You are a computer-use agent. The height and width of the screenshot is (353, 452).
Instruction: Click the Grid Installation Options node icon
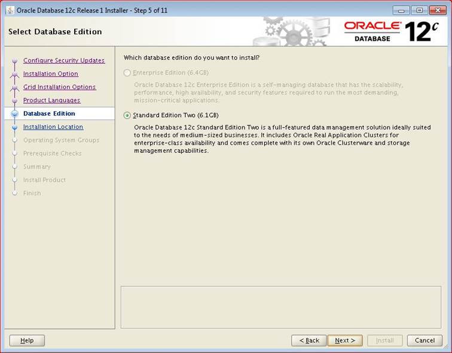click(x=14, y=88)
